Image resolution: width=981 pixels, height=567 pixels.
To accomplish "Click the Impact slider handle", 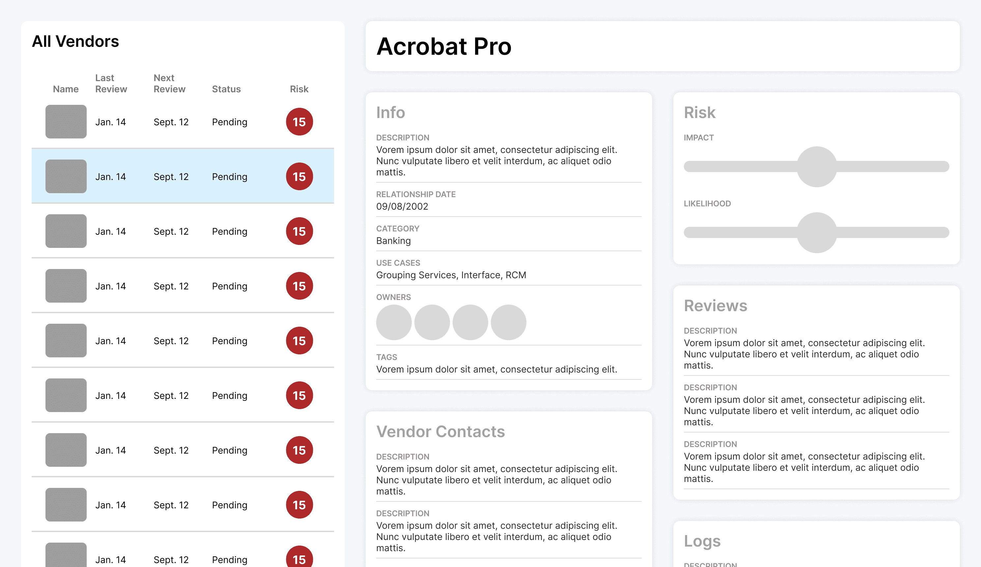I will [x=816, y=167].
